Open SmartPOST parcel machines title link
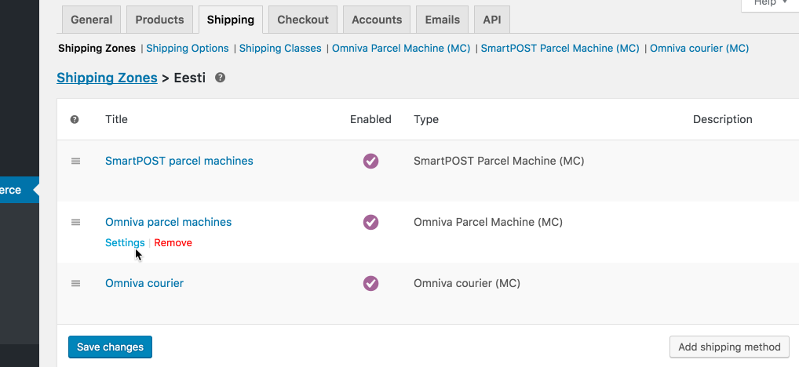 point(179,161)
